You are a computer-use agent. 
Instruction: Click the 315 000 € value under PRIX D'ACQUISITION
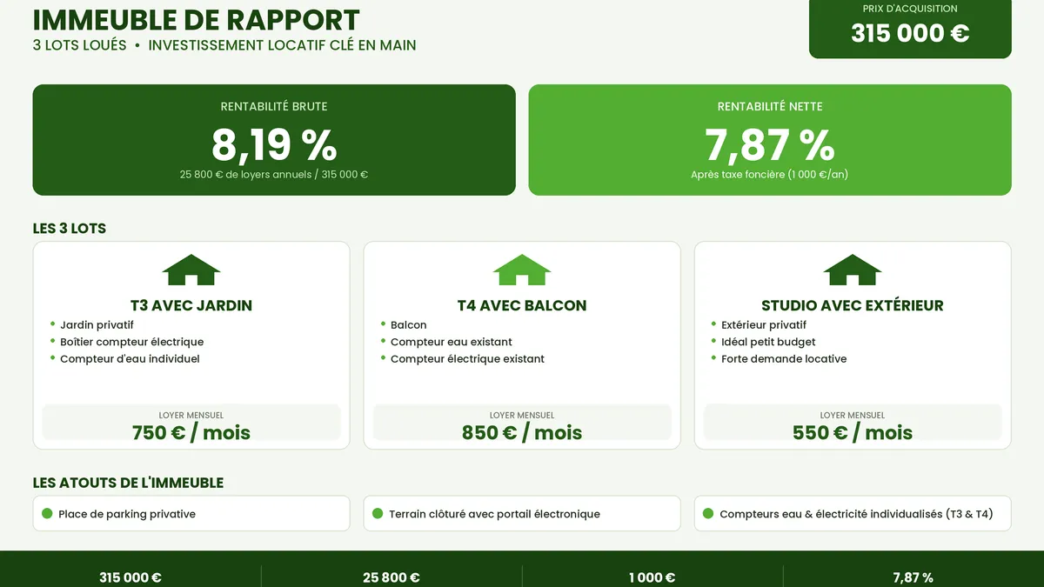click(x=910, y=33)
